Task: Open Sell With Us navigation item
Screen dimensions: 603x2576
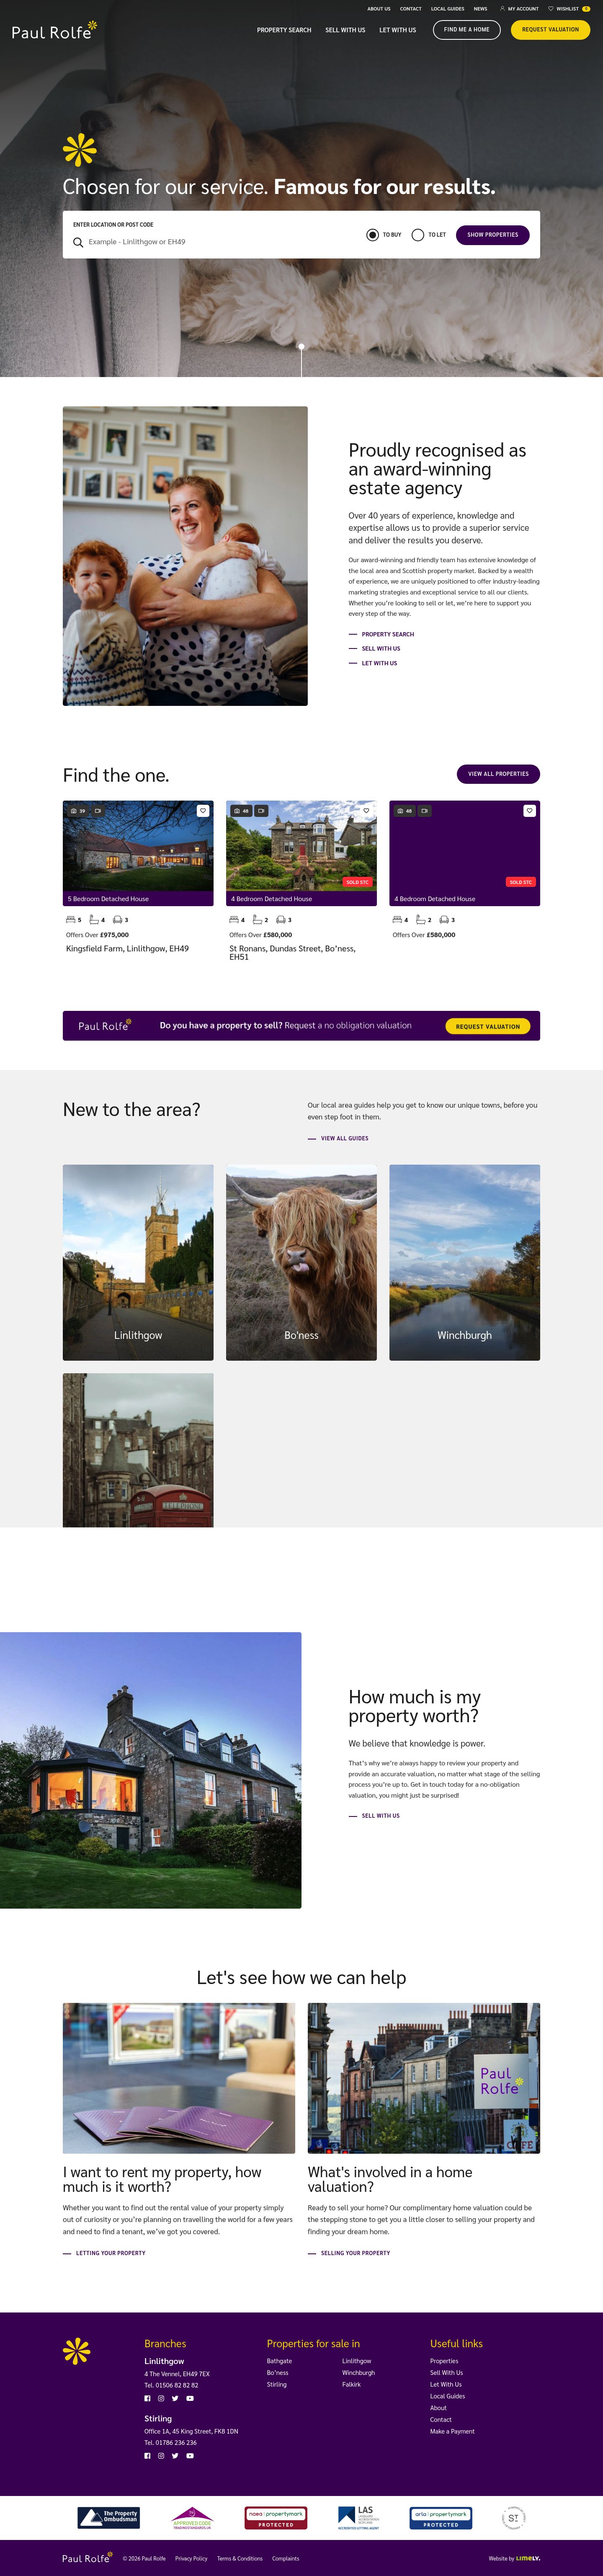Action: 345,30
